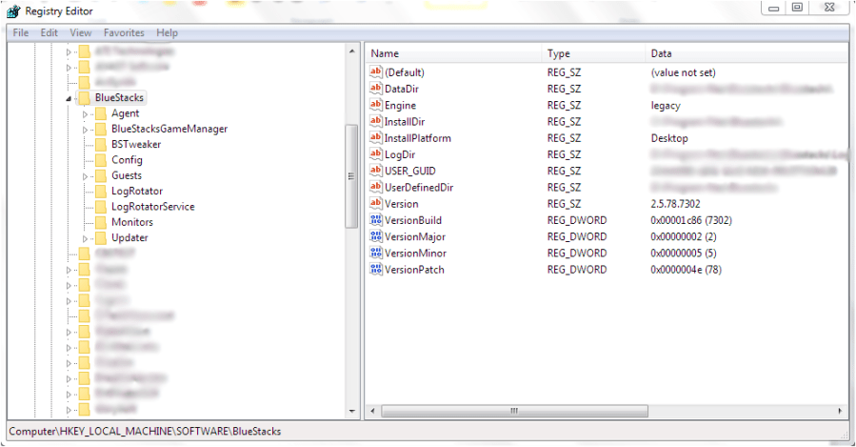The image size is (856, 447).
Task: Open the Edit menu
Action: coord(50,32)
